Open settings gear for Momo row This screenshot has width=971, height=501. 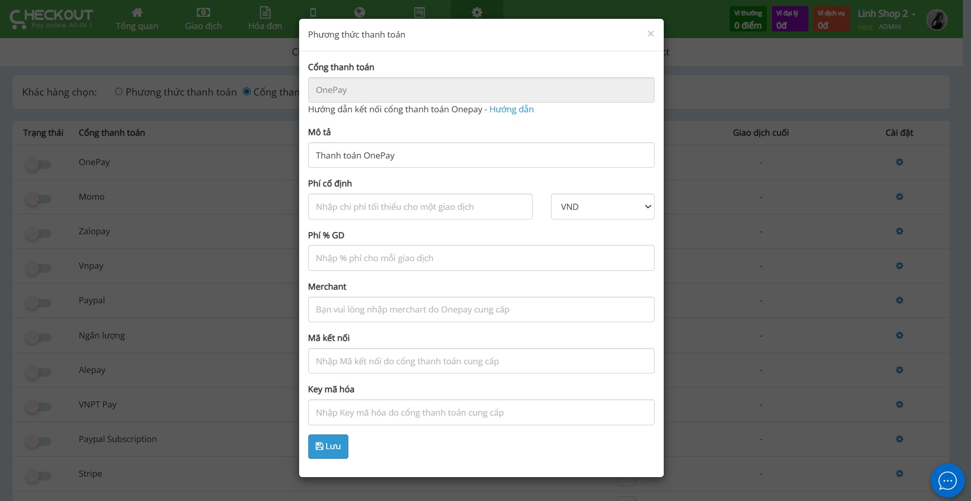[899, 197]
